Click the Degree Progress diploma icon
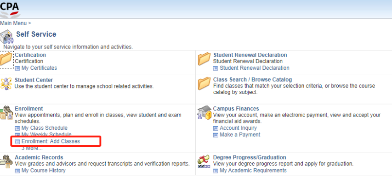Image resolution: width=392 pixels, height=183 pixels. pos(204,161)
